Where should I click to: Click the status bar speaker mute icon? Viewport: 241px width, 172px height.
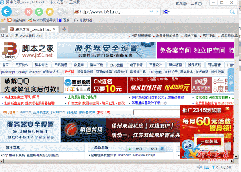(199, 167)
